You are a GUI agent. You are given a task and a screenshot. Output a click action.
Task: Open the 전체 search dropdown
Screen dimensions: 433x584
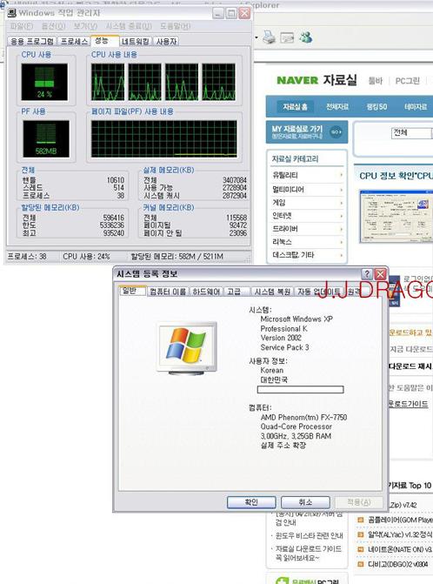point(412,133)
